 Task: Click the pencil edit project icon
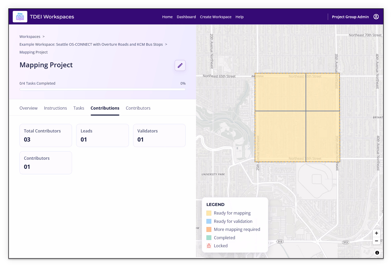(180, 65)
